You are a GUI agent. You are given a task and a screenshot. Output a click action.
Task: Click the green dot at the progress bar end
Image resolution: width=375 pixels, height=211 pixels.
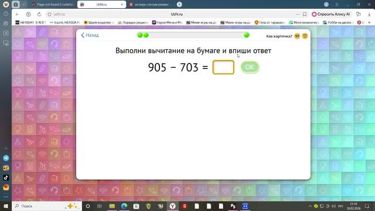pyautogui.click(x=246, y=35)
